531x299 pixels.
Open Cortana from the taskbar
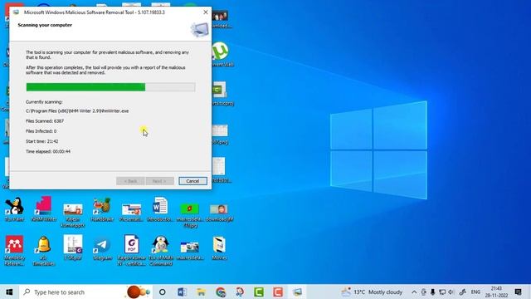pos(163,292)
